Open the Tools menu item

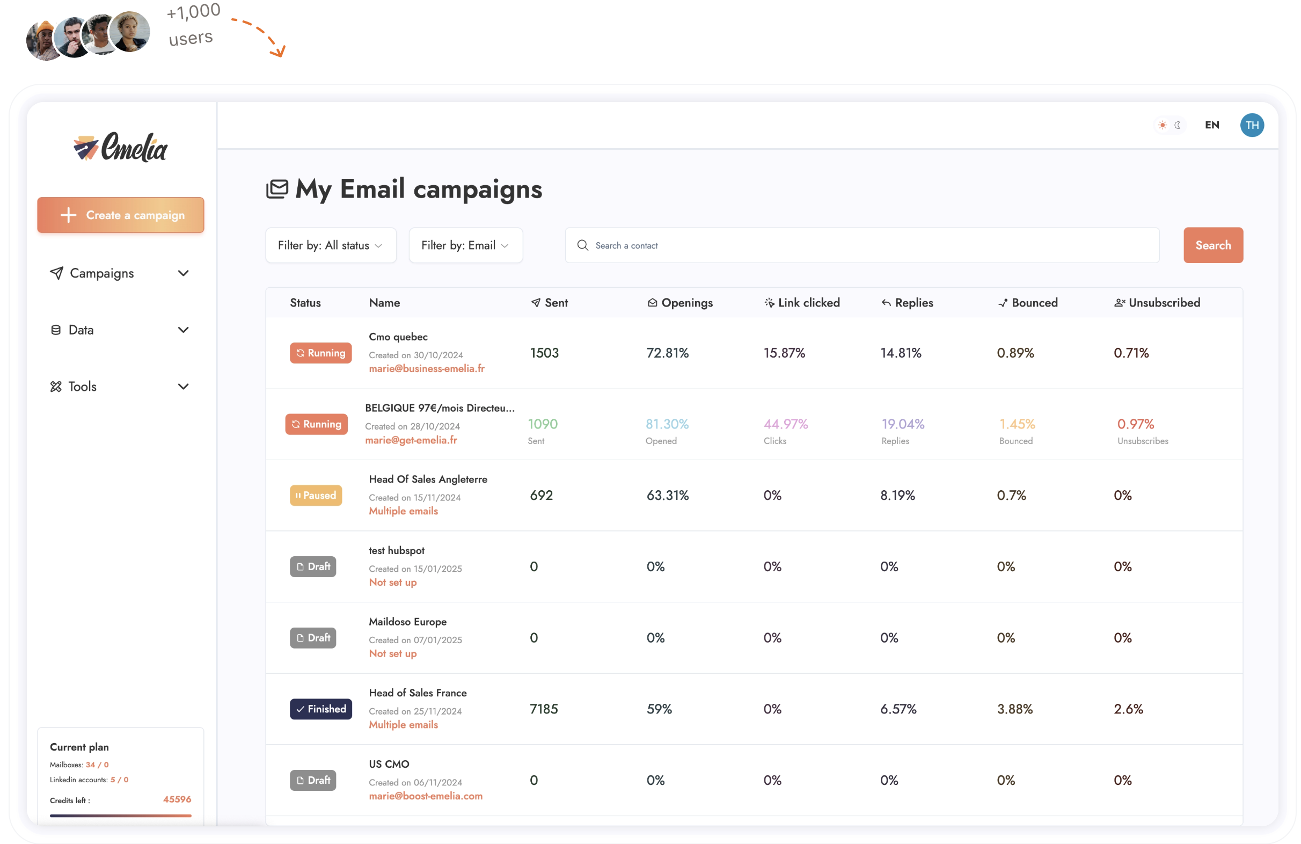[x=120, y=387]
